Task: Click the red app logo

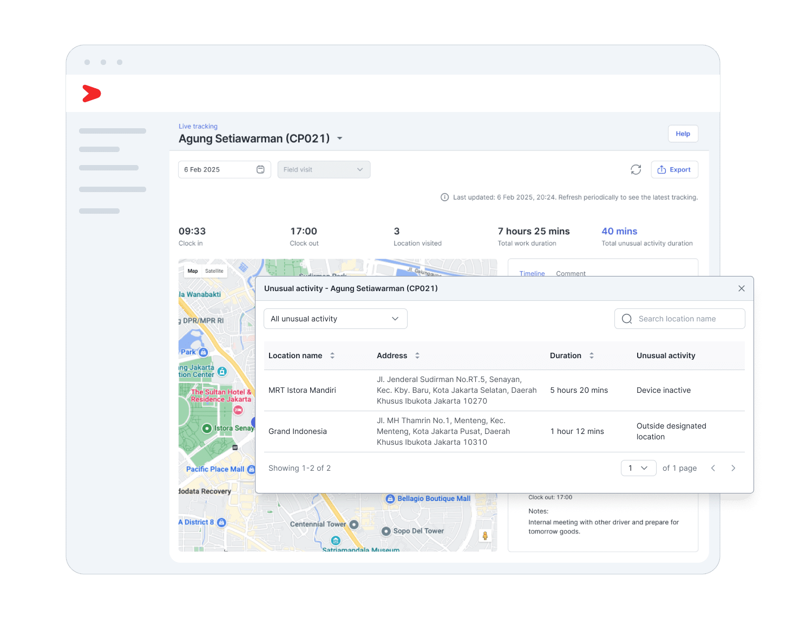Action: (x=91, y=94)
